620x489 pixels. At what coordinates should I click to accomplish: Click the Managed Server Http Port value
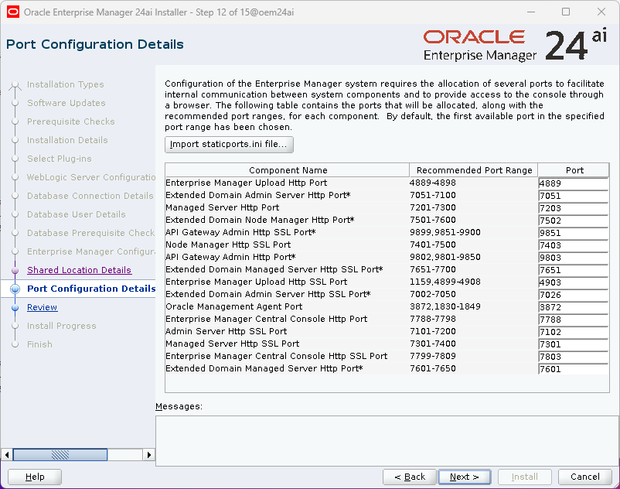coord(573,208)
